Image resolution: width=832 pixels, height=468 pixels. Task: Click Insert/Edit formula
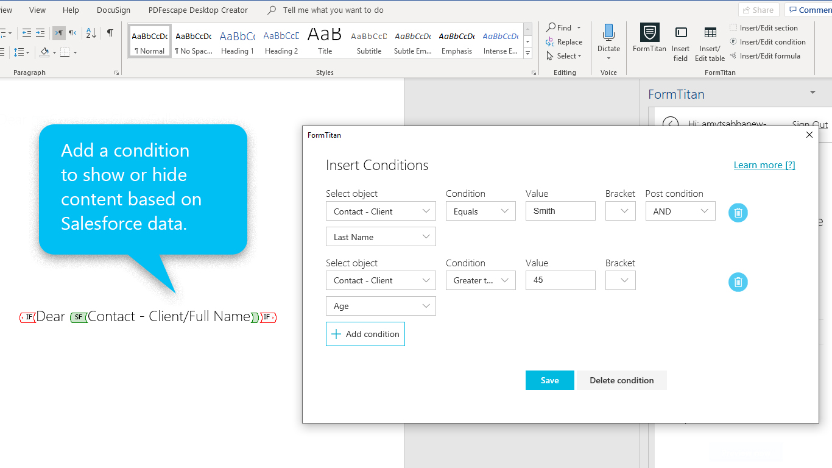[x=765, y=56]
